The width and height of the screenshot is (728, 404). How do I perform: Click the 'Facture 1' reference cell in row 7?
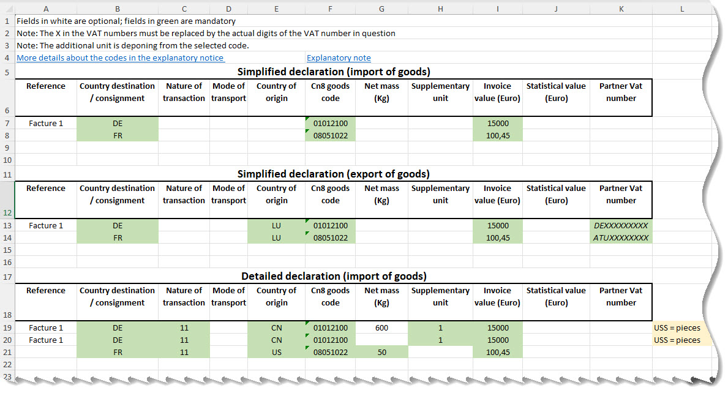[45, 123]
